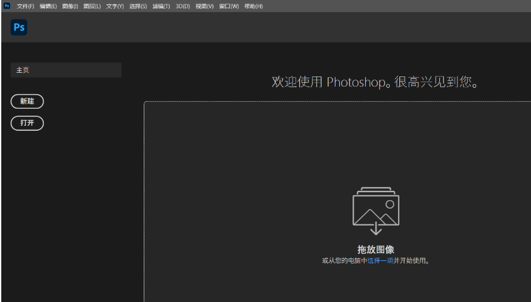Screen dimensions: 531x302
Task: Select the 主页 tab in sidebar
Action: pyautogui.click(x=66, y=70)
